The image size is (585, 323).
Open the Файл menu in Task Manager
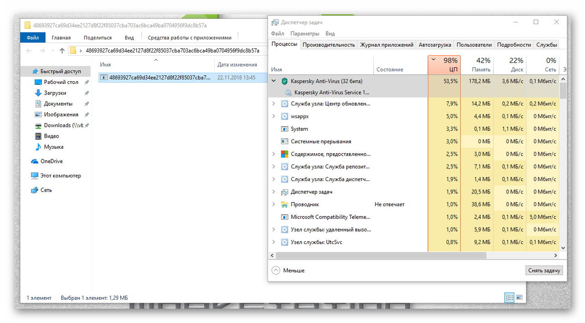[277, 33]
